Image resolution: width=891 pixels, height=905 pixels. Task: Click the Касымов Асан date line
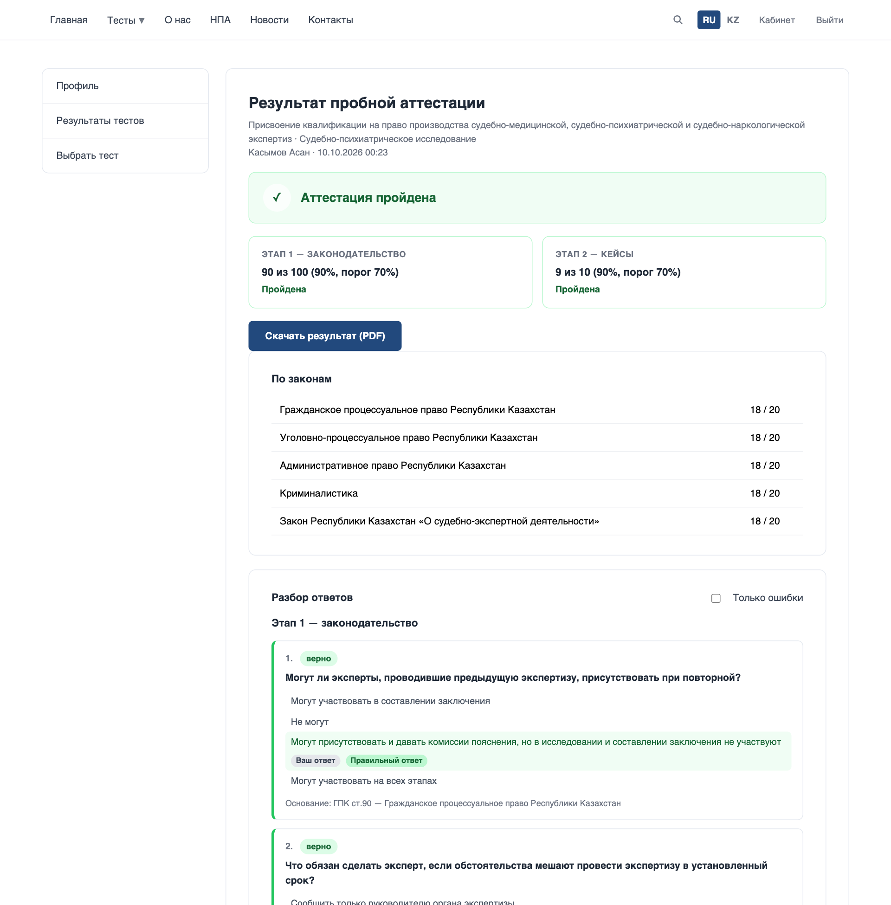318,153
